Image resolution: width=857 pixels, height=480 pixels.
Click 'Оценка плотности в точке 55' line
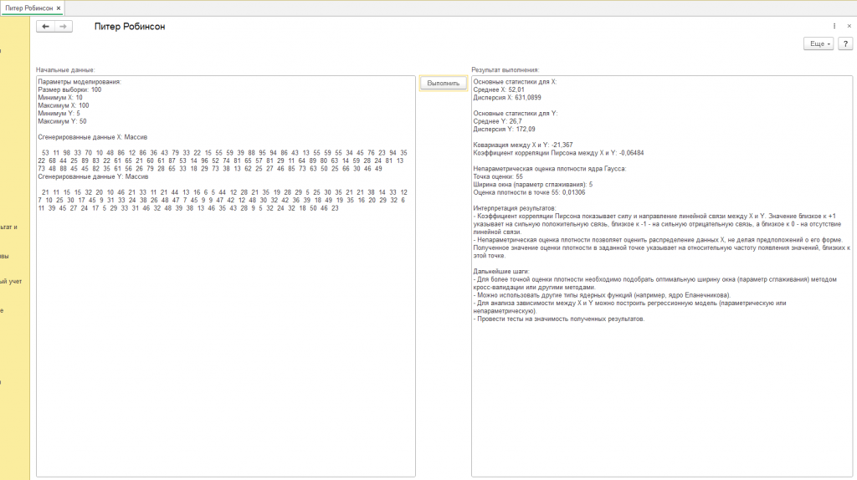529,193
